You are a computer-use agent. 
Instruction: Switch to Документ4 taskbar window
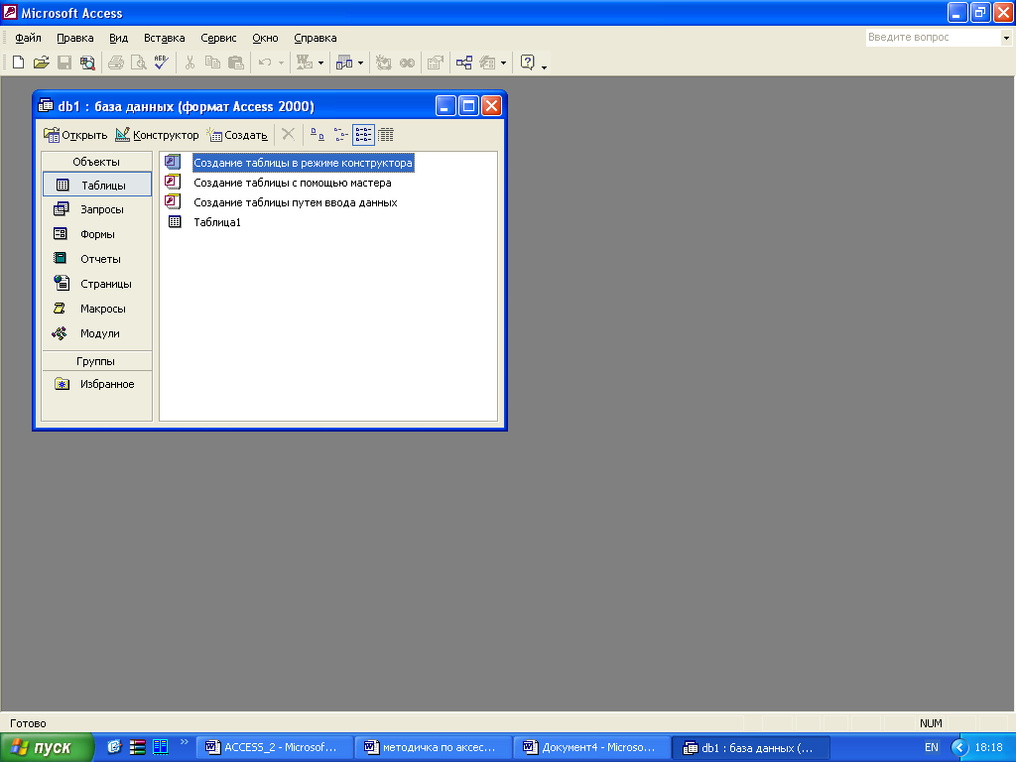pos(593,747)
